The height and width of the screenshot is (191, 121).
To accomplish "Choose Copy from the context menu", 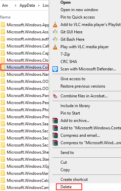I will pos(65,170).
